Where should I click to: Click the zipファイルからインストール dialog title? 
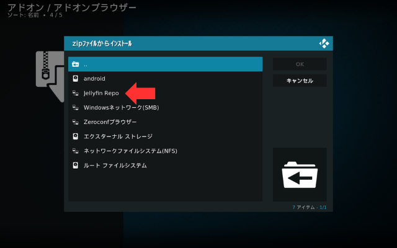102,44
